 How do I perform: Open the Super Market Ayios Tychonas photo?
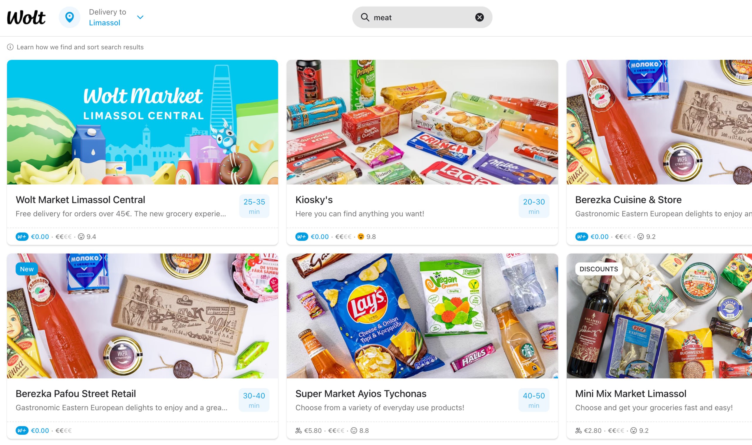422,316
